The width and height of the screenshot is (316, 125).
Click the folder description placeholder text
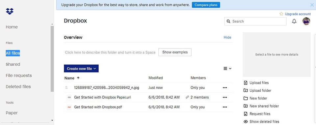coord(110,52)
